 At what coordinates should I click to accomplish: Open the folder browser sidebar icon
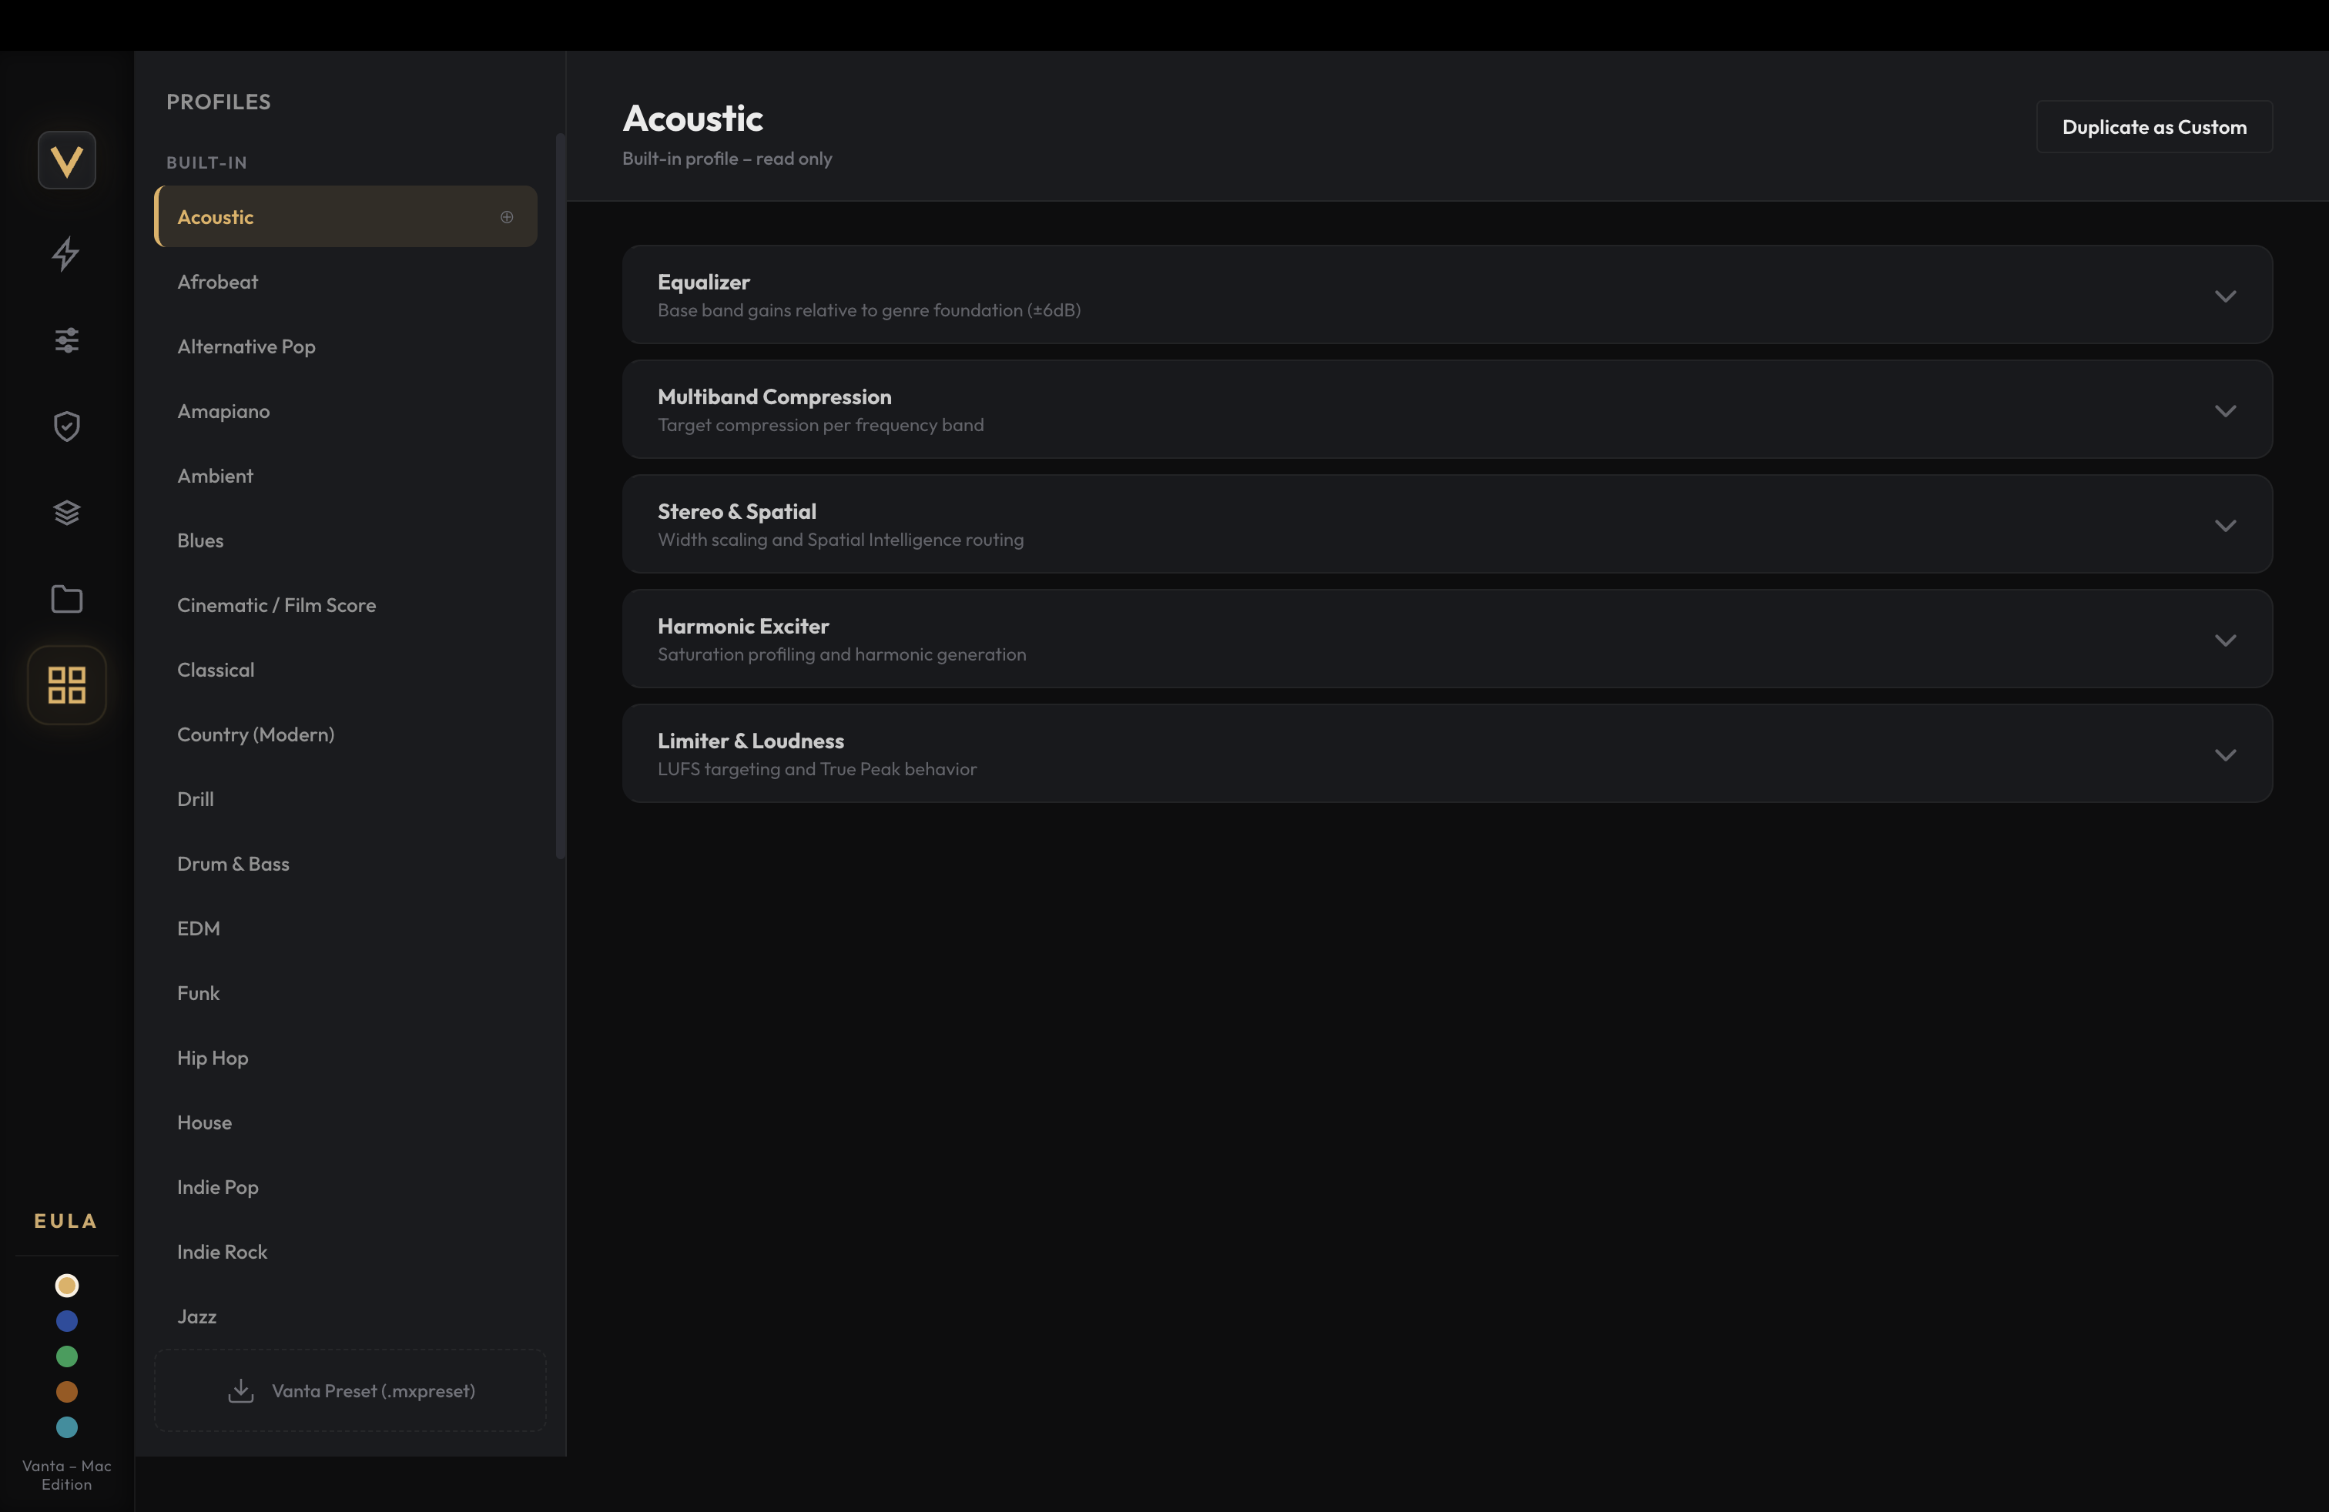tap(66, 598)
